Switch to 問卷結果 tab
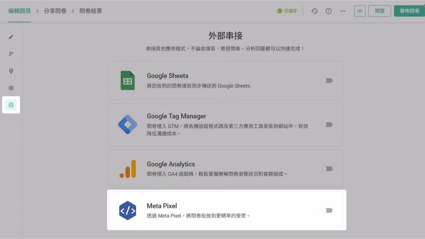425x239 pixels. (91, 11)
